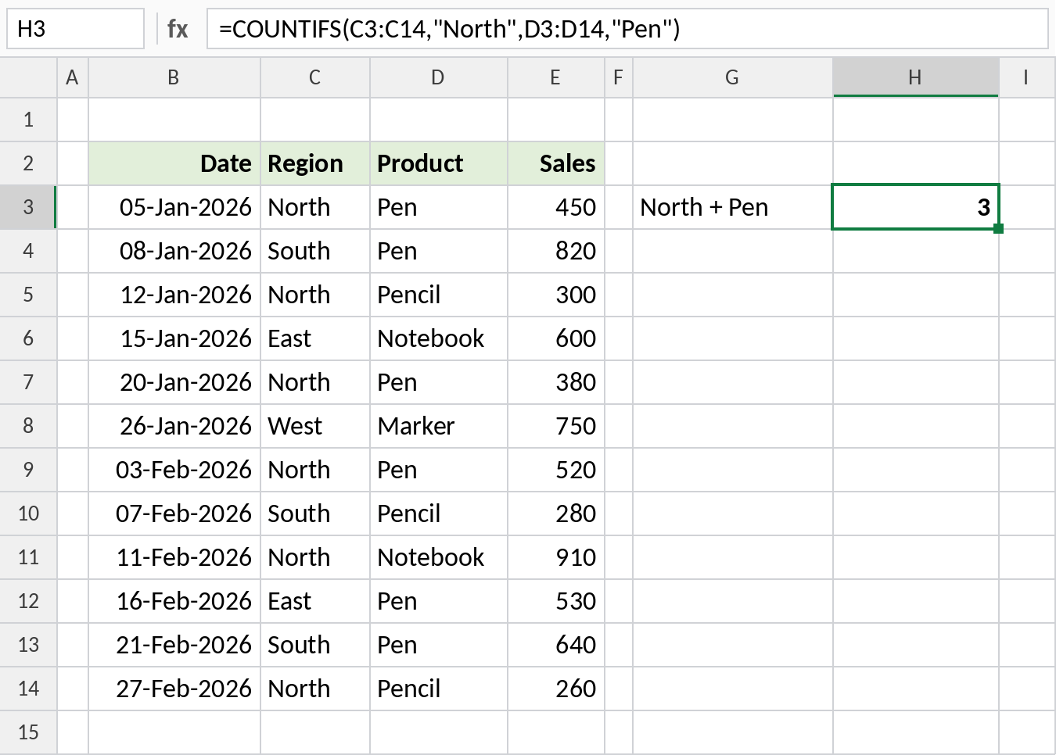Click the Product header cell
The width and height of the screenshot is (1056, 755).
pyautogui.click(x=439, y=163)
